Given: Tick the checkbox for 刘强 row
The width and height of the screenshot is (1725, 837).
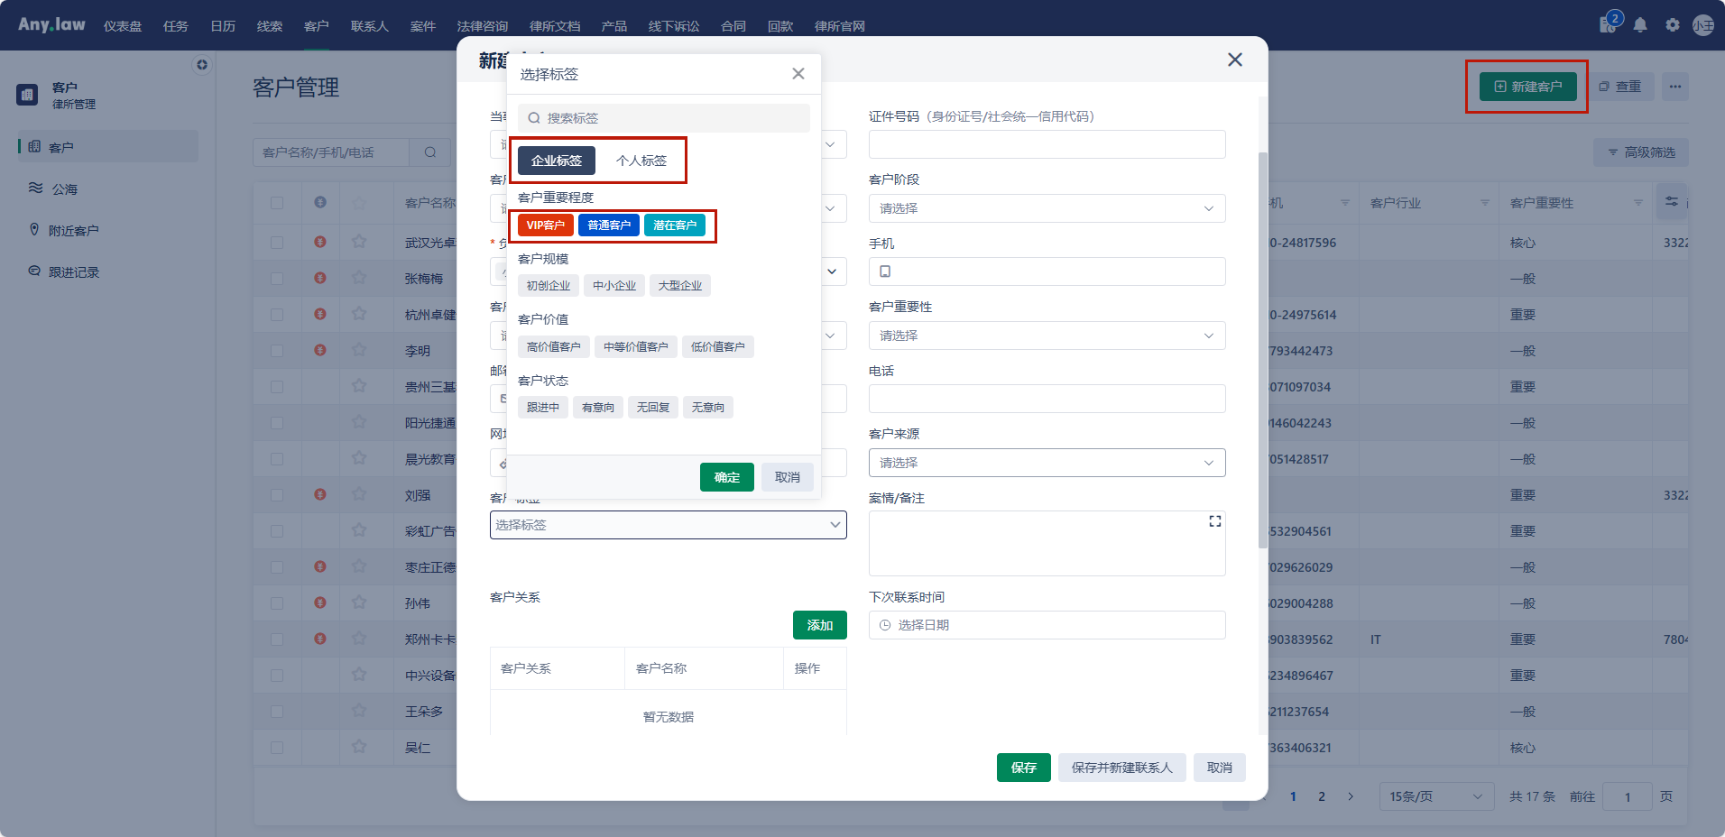Looking at the screenshot, I should pos(277,495).
